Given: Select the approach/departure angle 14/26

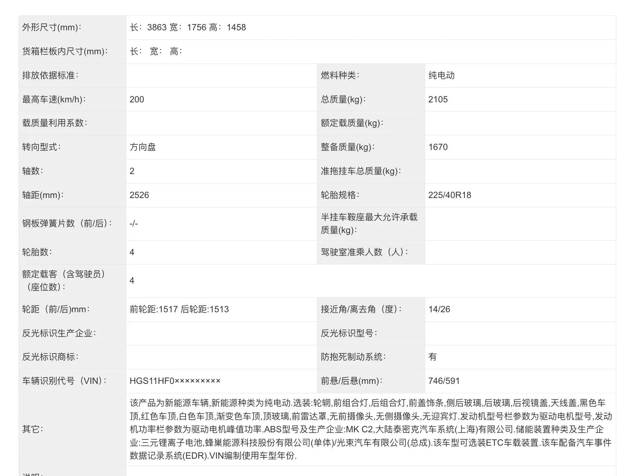Looking at the screenshot, I should (439, 309).
